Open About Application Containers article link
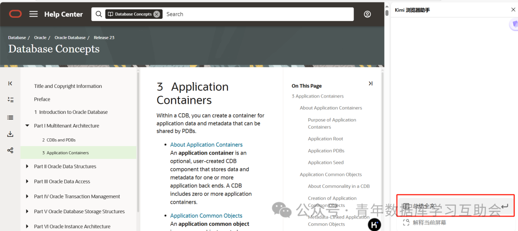The width and height of the screenshot is (518, 231). tap(206, 145)
